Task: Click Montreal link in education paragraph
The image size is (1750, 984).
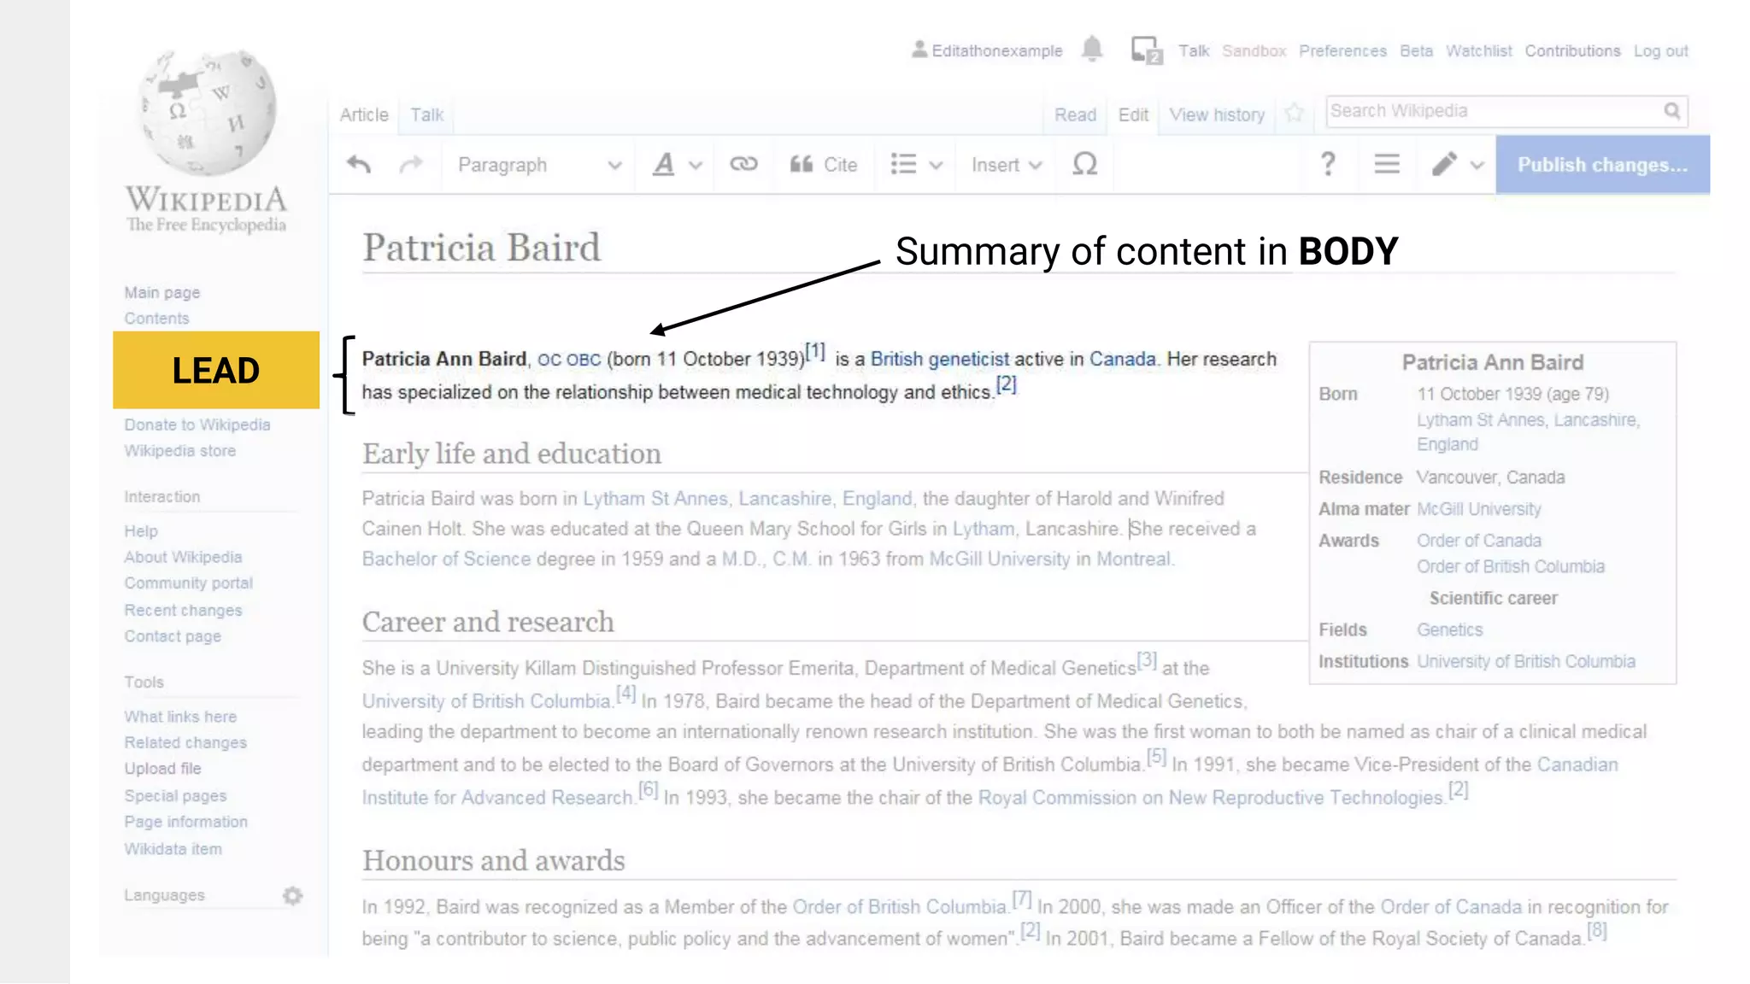Action: pyautogui.click(x=1133, y=559)
